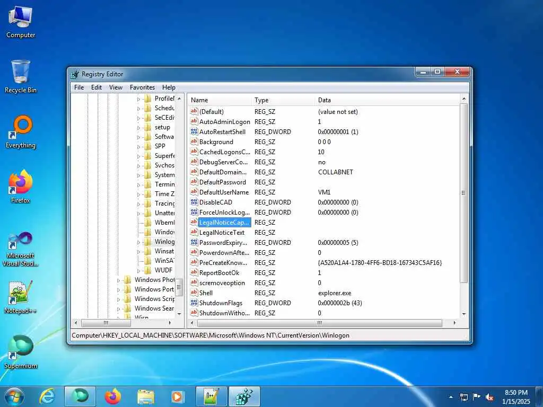Select the Superfetch key in tree
Screen dimensions: 543x407
pos(164,156)
